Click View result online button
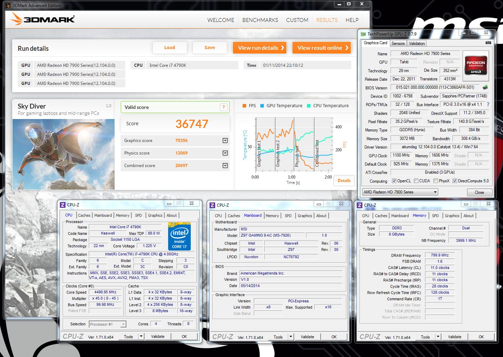503x357 pixels. (322, 48)
